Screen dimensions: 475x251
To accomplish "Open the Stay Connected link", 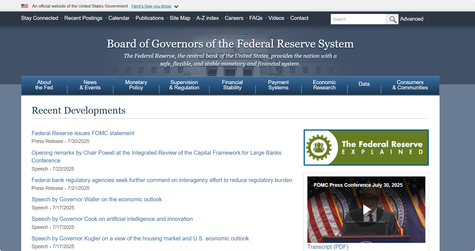I will 40,18.
